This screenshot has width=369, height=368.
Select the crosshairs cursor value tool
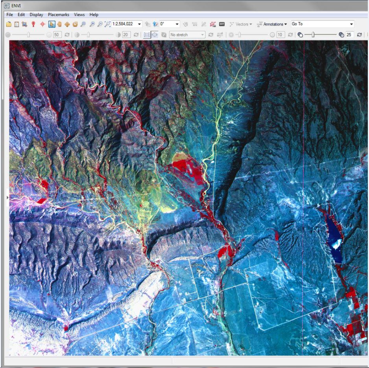click(42, 24)
